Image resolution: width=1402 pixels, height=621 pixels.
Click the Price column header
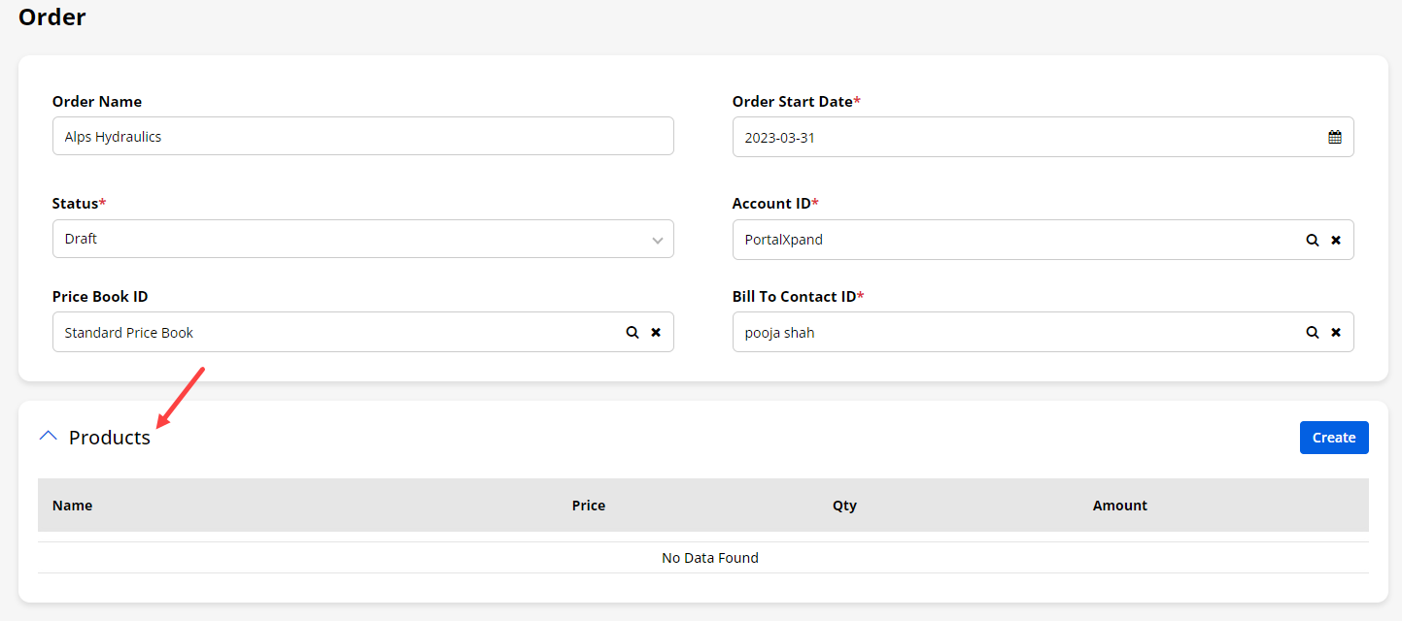click(589, 506)
